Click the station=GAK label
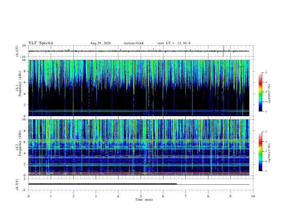The width and height of the screenshot is (285, 220). (134, 43)
